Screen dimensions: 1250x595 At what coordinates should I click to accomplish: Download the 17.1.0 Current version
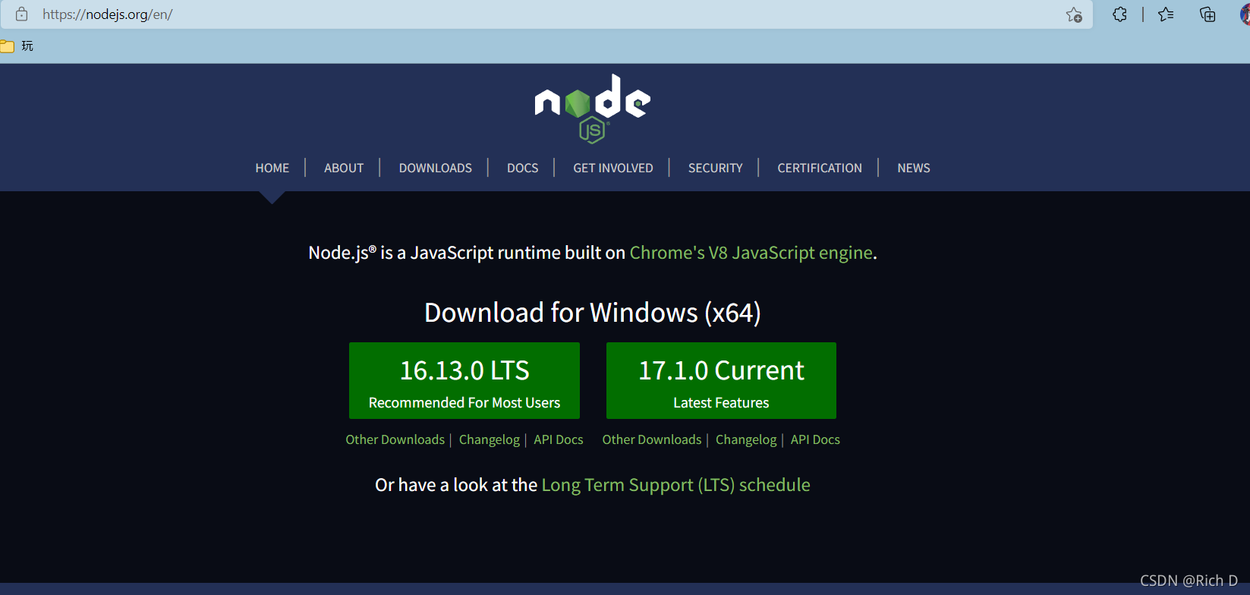point(721,380)
